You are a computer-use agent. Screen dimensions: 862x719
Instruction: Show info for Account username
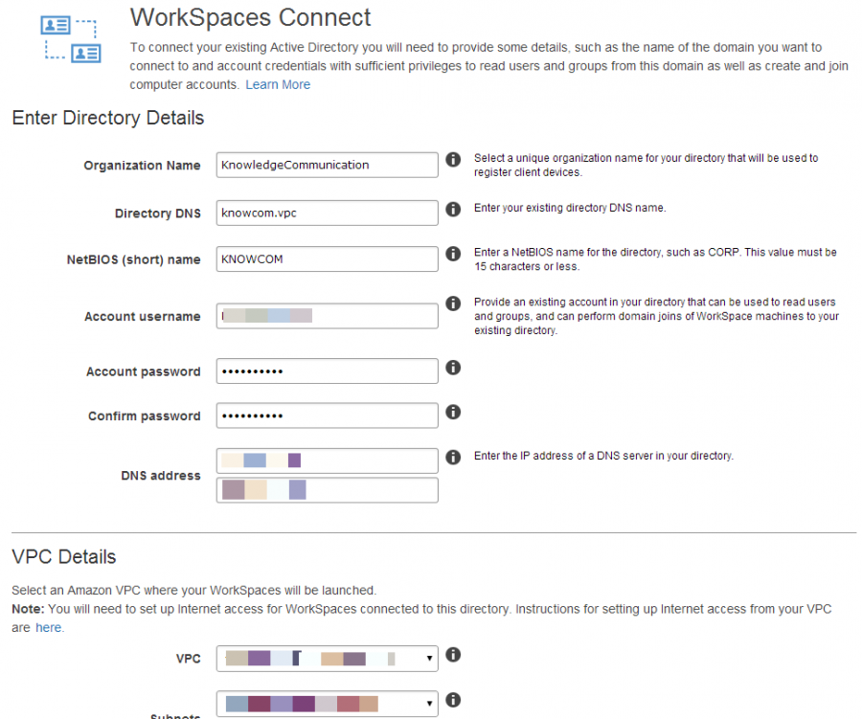(x=453, y=303)
